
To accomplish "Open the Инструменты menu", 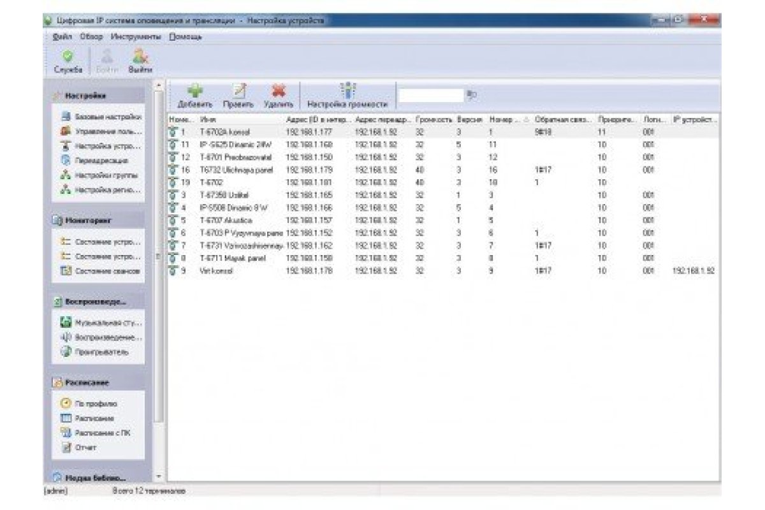I will 136,36.
